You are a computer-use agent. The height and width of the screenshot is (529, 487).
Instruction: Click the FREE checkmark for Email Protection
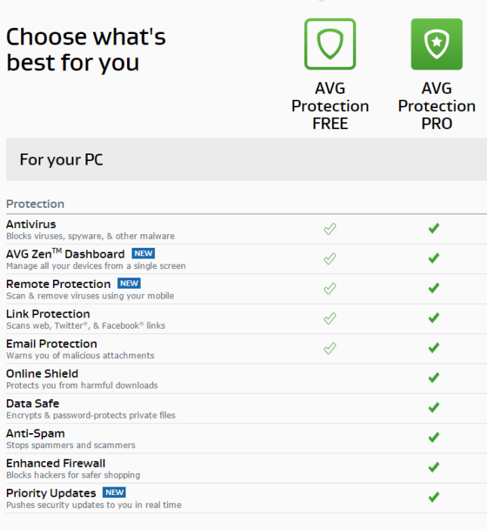[330, 348]
